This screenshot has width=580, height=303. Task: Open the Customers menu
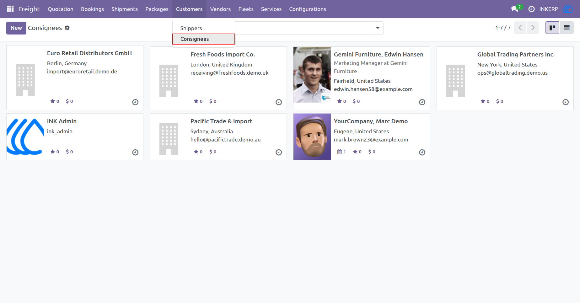click(x=189, y=9)
